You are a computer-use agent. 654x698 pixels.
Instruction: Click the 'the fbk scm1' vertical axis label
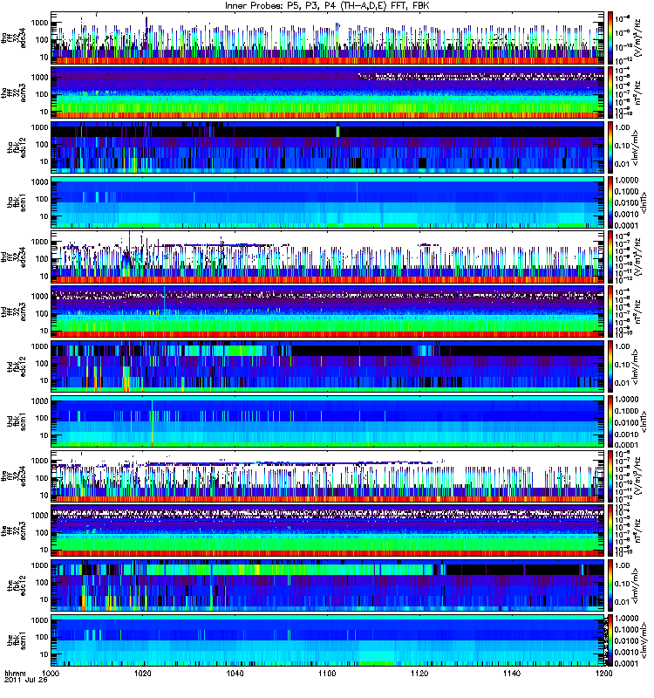point(17,640)
